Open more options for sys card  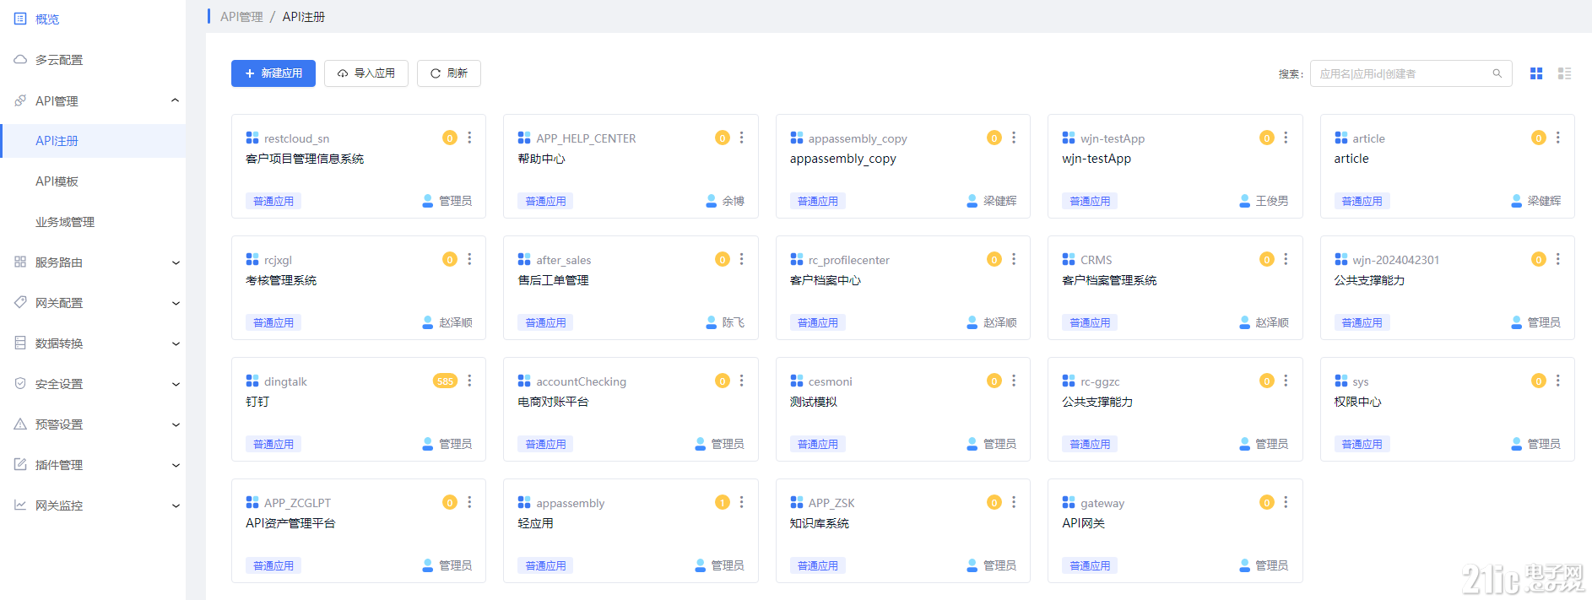click(x=1557, y=381)
